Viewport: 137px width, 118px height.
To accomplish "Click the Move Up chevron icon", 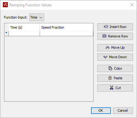I will coord(107,48).
